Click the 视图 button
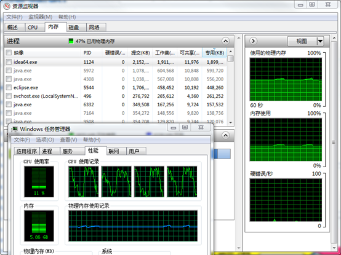This screenshot has height=255, width=341. coord(302,41)
